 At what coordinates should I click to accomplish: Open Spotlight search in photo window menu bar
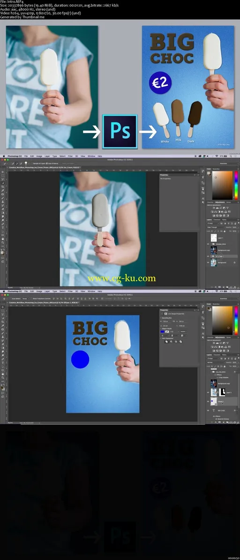click(x=231, y=156)
